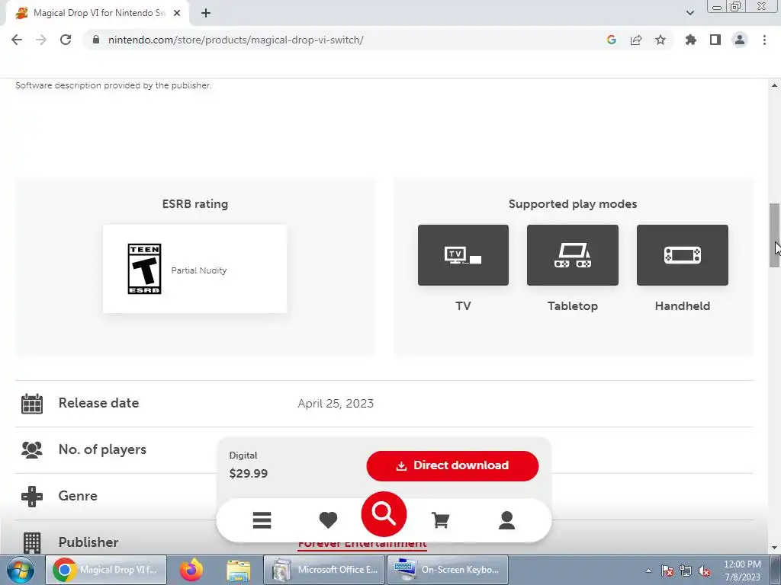Close the Magical Drop VI tab
This screenshot has width=781, height=585.
(177, 14)
